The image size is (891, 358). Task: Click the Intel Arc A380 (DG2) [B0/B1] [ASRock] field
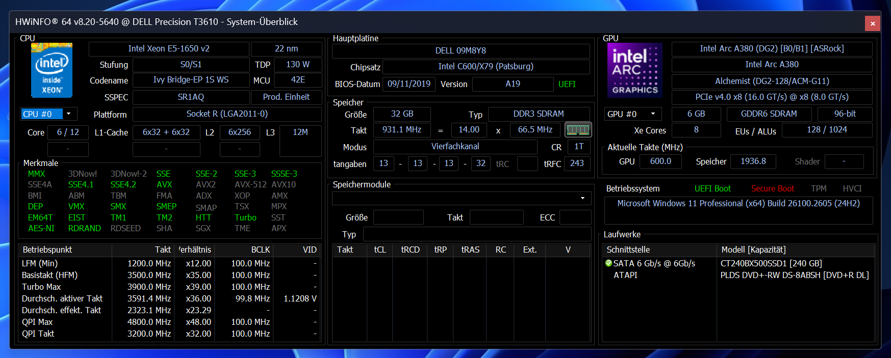pyautogui.click(x=772, y=49)
